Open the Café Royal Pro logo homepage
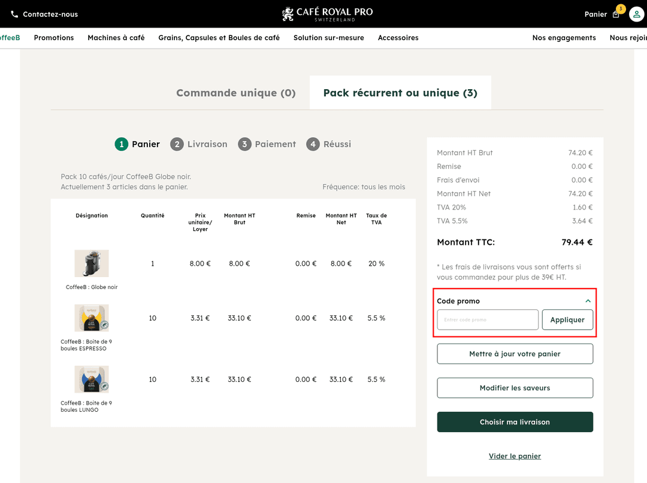 coord(327,14)
